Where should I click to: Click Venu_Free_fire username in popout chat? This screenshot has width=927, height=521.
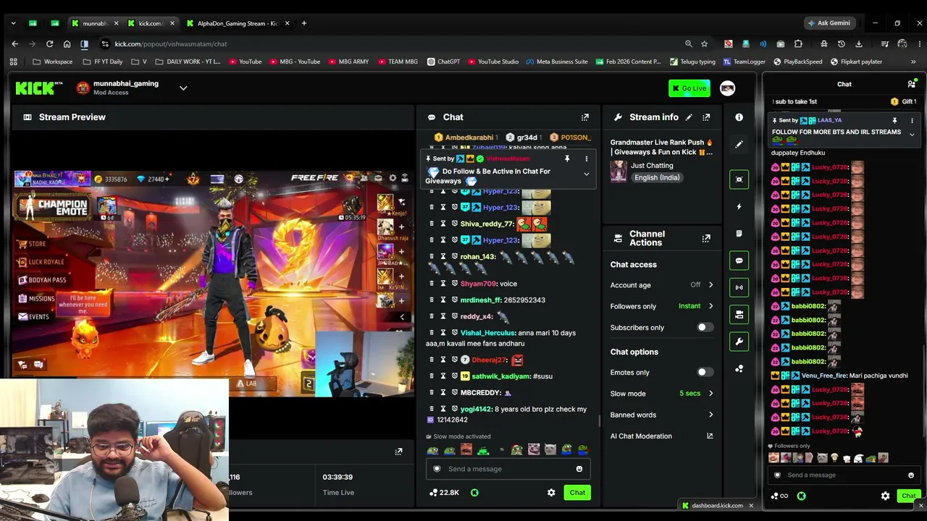[x=824, y=376]
